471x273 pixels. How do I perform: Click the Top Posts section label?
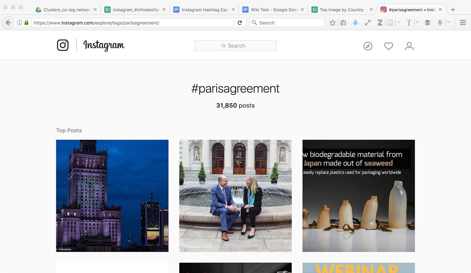(69, 130)
